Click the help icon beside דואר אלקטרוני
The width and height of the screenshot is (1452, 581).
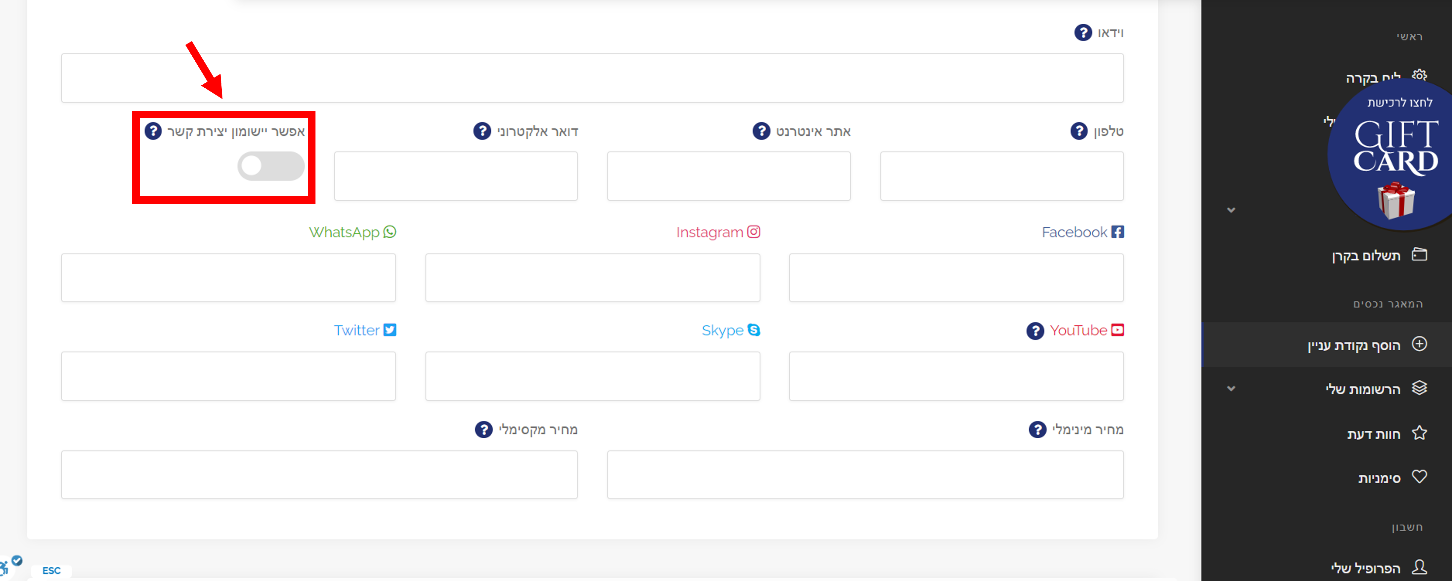(481, 131)
